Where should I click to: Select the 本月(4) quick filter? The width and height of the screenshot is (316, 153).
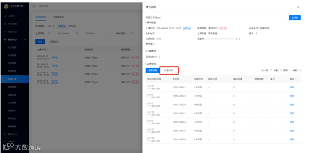pos(72,26)
